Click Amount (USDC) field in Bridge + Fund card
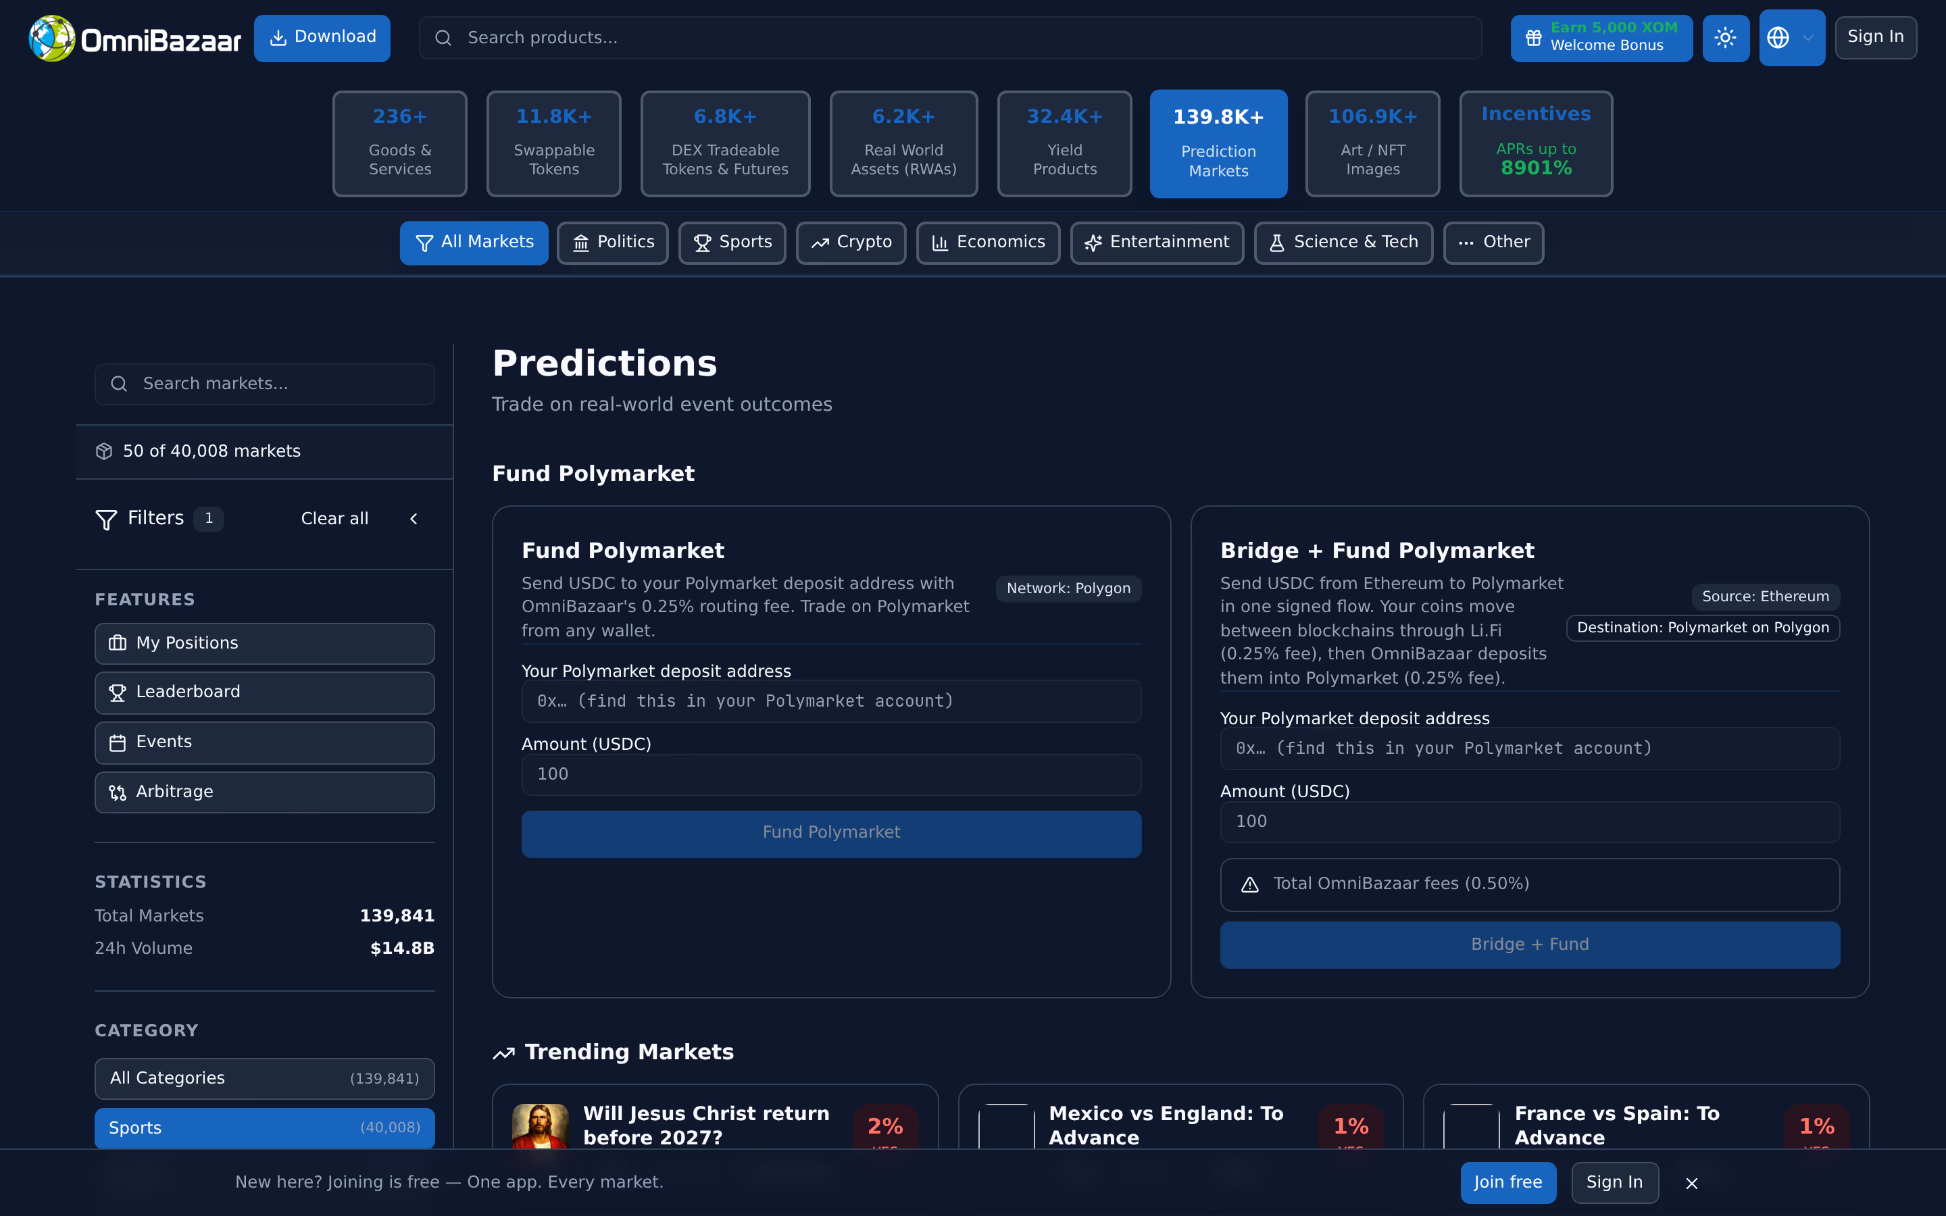 tap(1530, 822)
